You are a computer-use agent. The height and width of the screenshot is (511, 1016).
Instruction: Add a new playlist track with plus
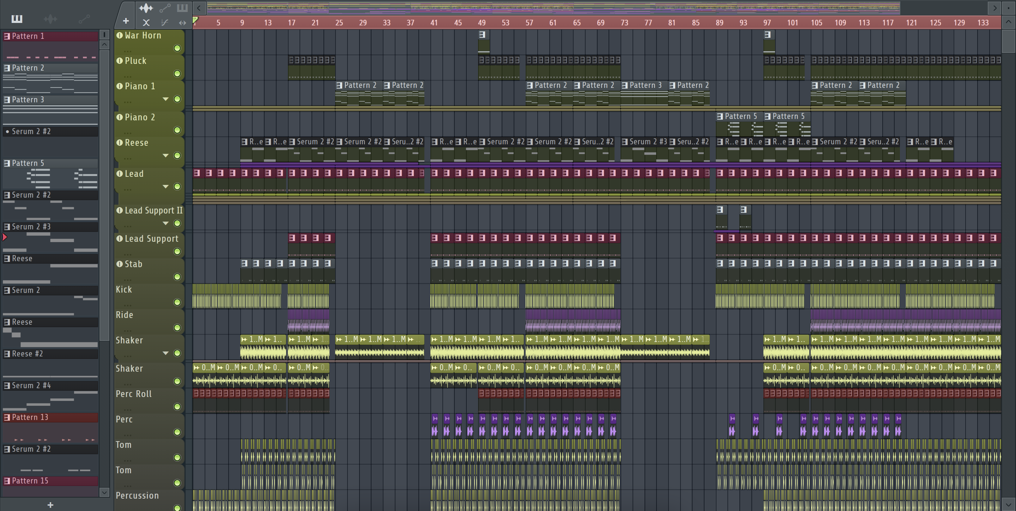tap(126, 21)
